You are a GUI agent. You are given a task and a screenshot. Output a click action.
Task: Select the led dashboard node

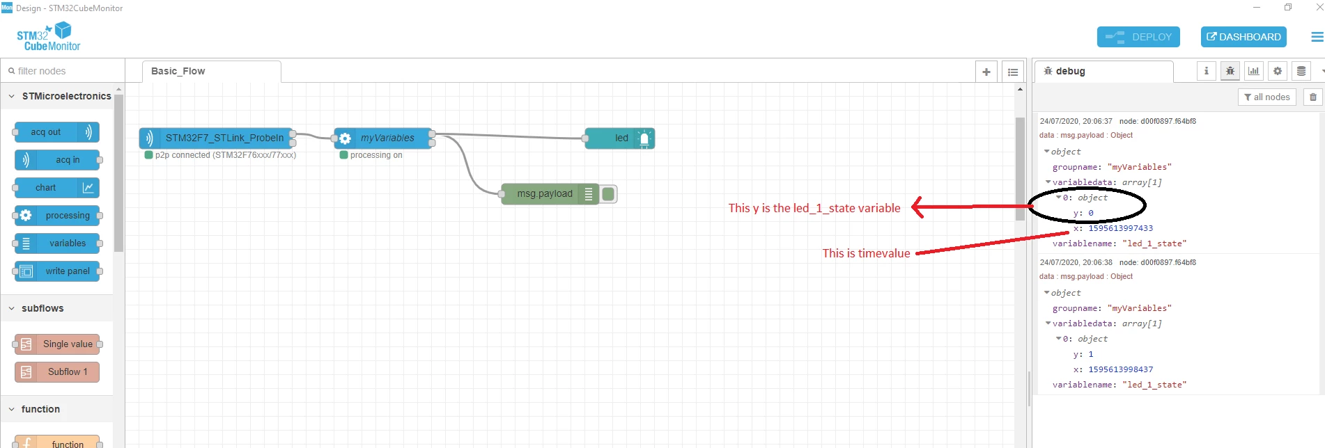click(620, 138)
